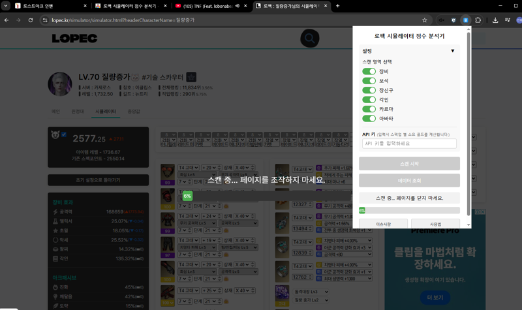Toggle the 각인 scan switch
This screenshot has width=522, height=310.
pos(369,100)
